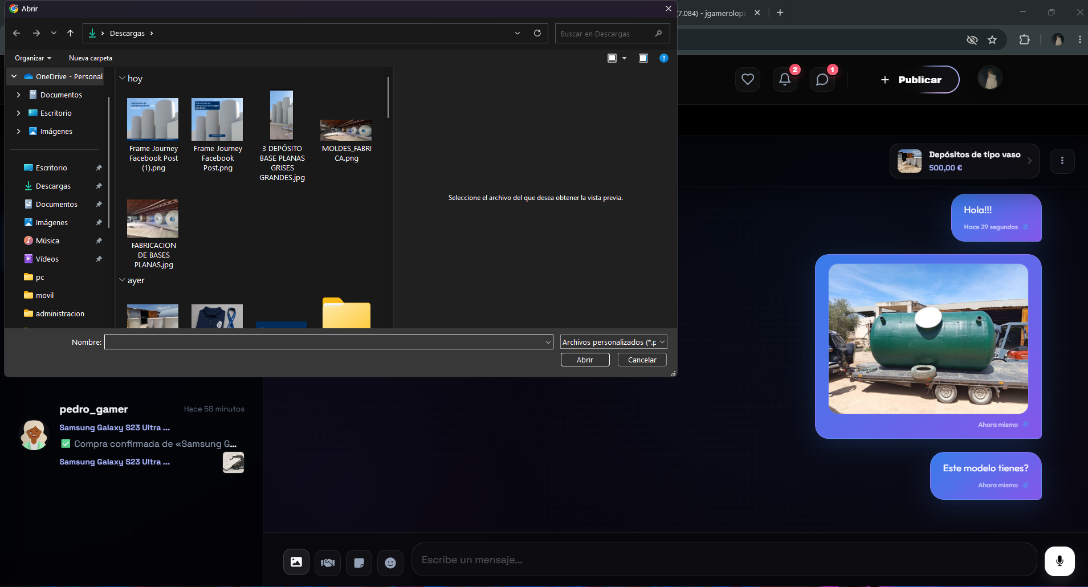Open favorites heart icon in site header

(x=748, y=79)
